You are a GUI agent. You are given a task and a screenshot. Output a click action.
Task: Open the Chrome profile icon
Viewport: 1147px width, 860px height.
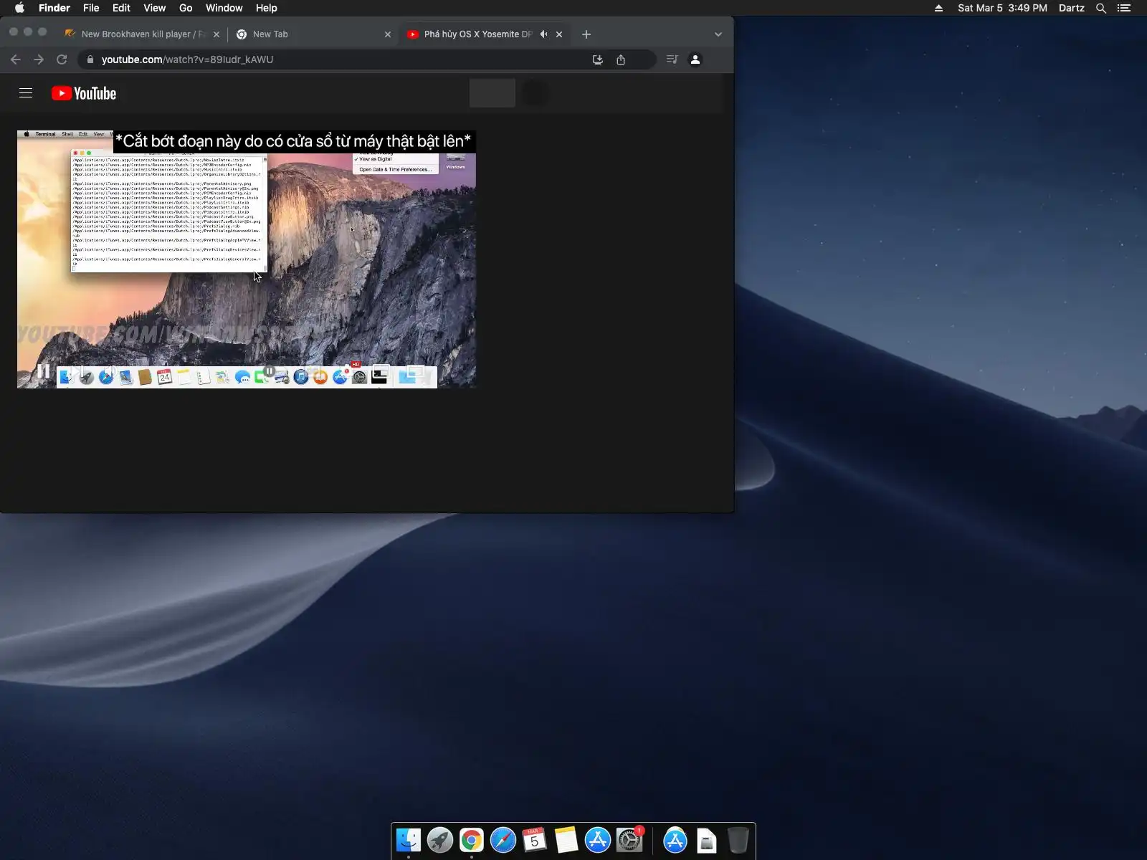[695, 59]
